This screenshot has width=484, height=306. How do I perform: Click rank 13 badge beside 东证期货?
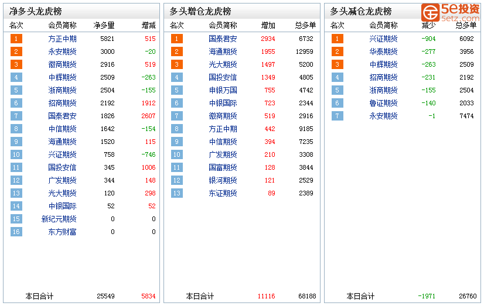[x=176, y=193]
